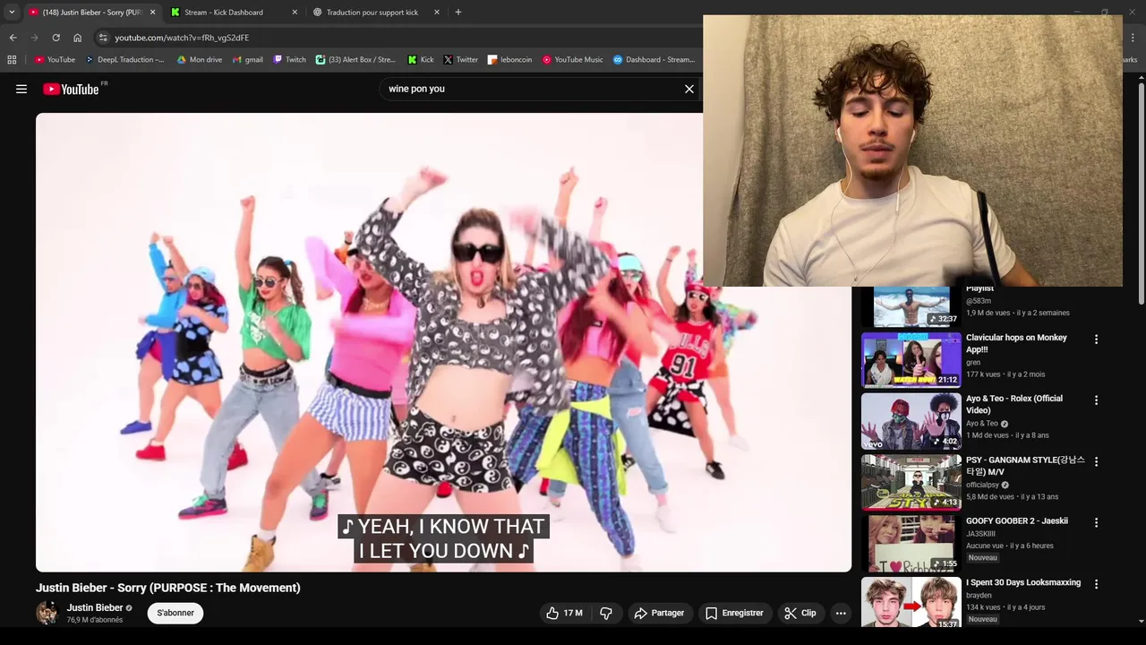1146x645 pixels.
Task: Open the Clavicular hops on Monkey App title
Action: click(1016, 344)
